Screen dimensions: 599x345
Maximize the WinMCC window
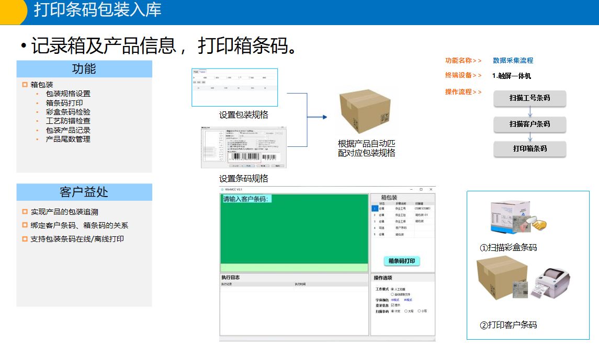[421, 189]
